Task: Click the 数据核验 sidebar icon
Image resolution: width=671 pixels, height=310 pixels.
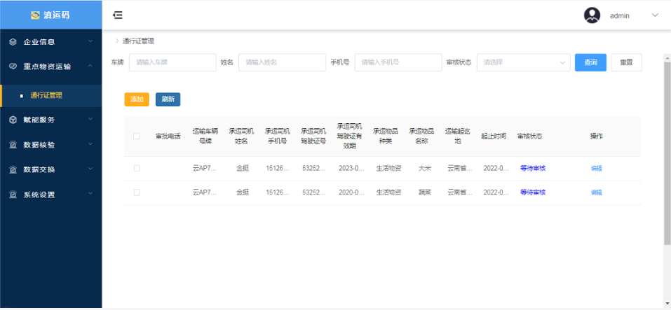Action: click(x=13, y=145)
